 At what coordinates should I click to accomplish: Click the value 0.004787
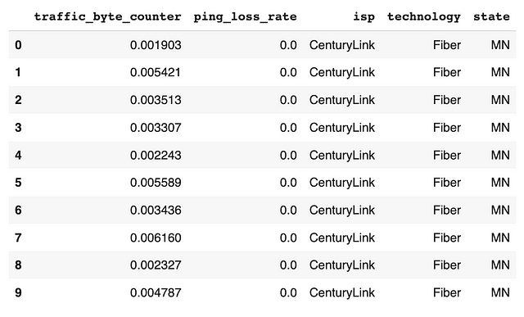156,293
